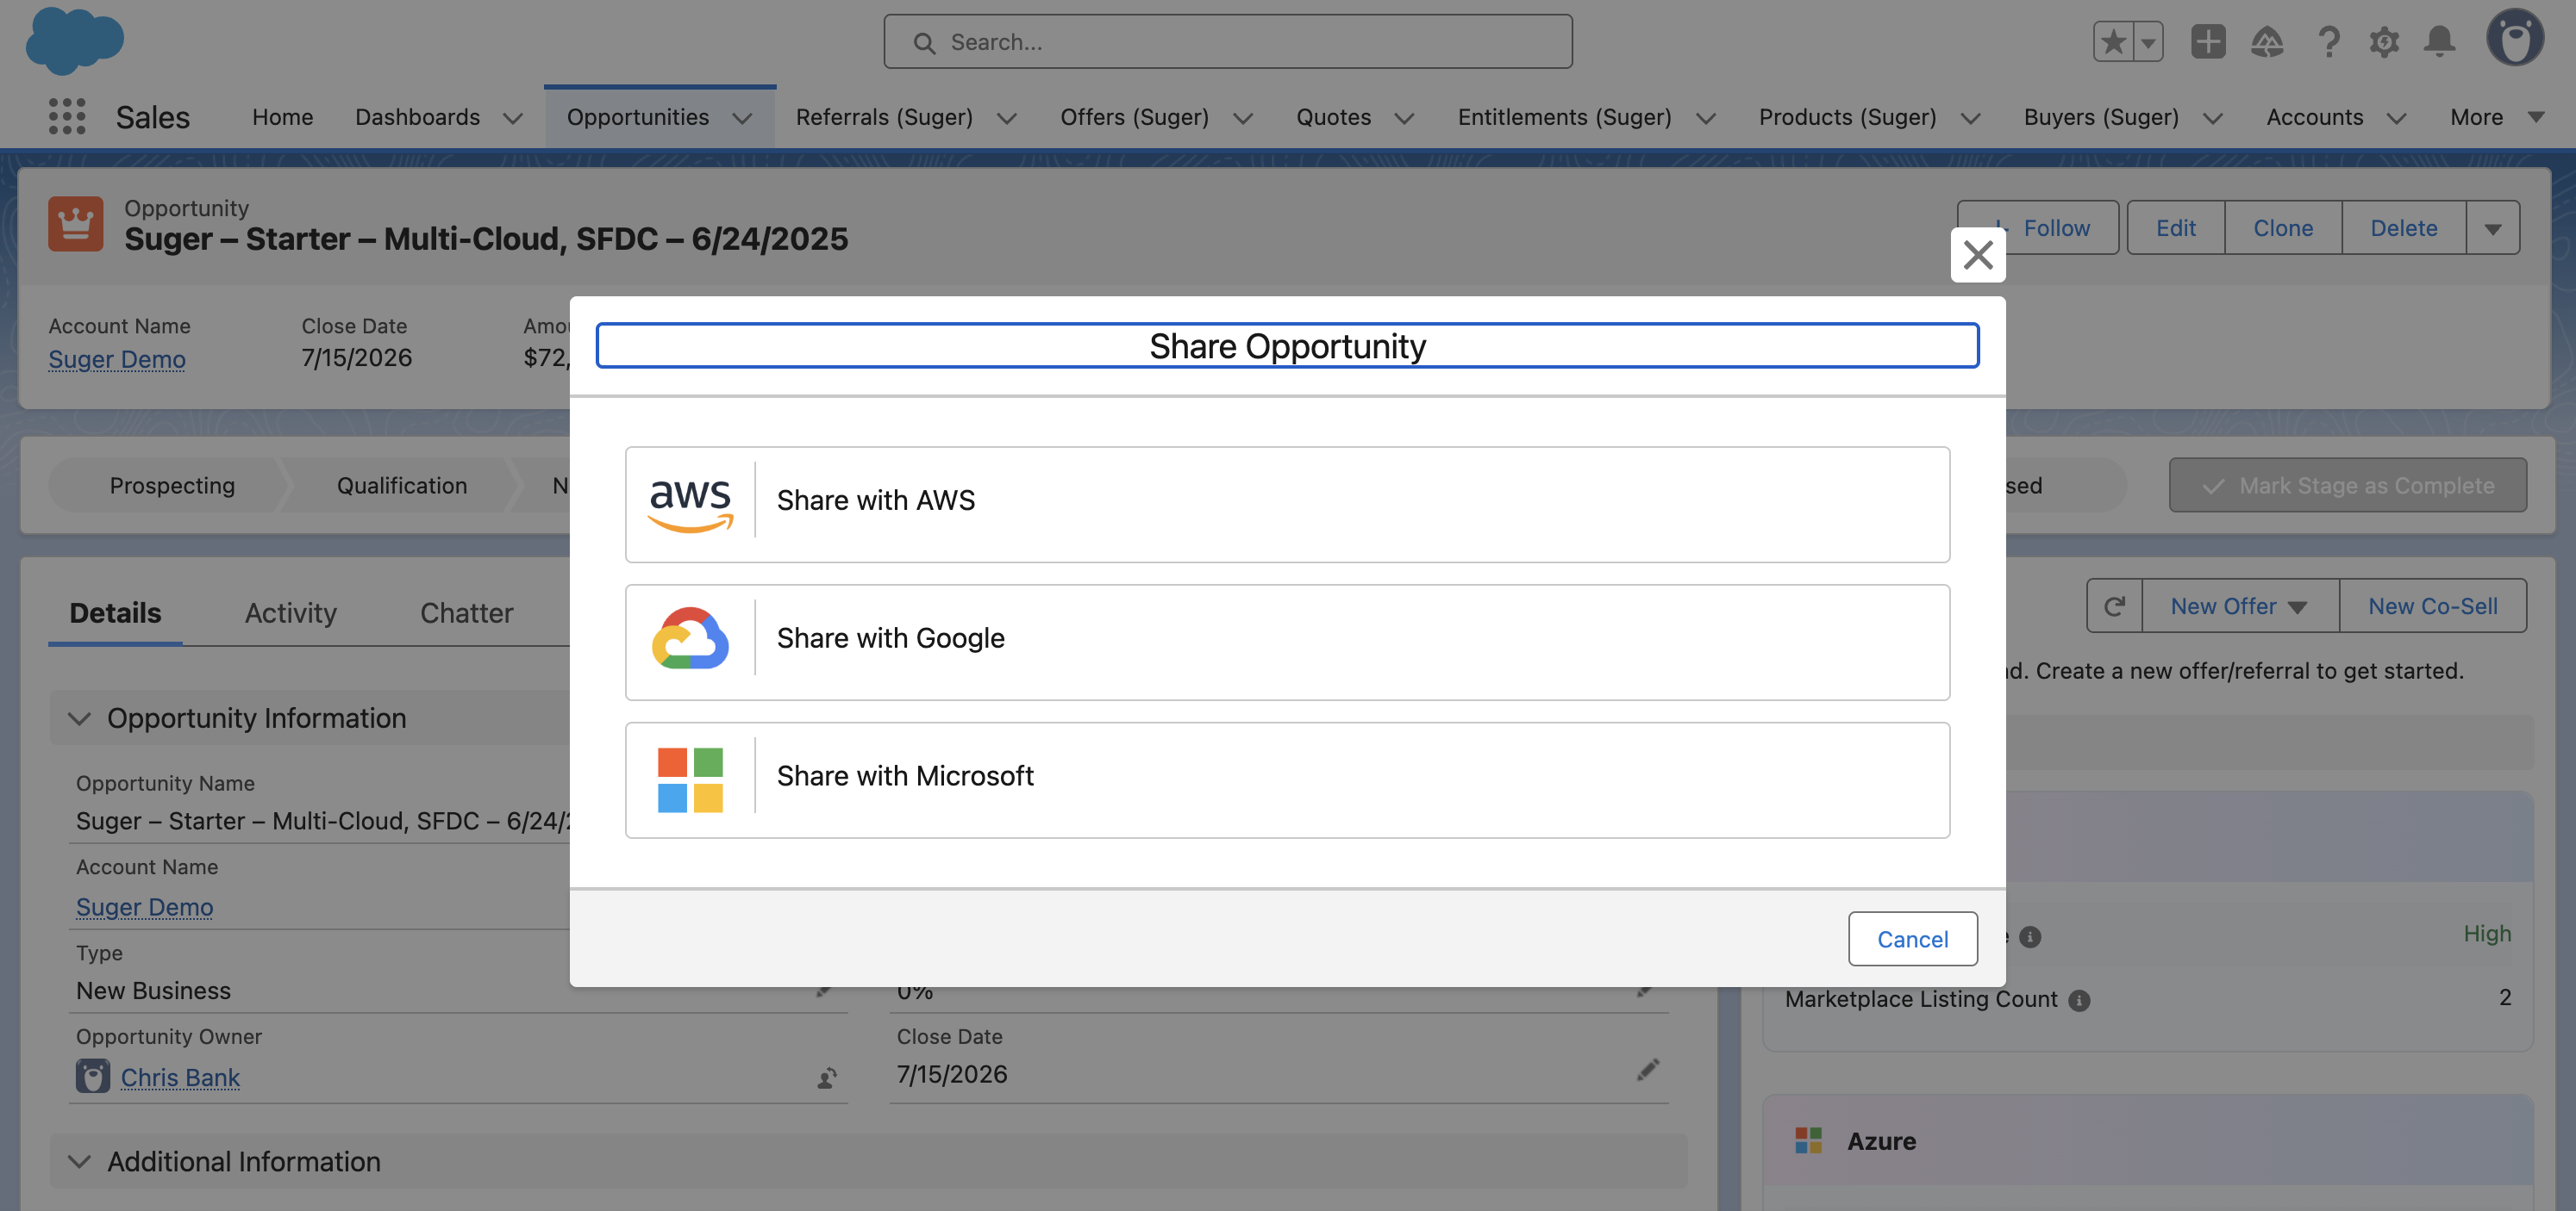The width and height of the screenshot is (2576, 1211).
Task: Collapse the Opportunity Information section
Action: point(80,717)
